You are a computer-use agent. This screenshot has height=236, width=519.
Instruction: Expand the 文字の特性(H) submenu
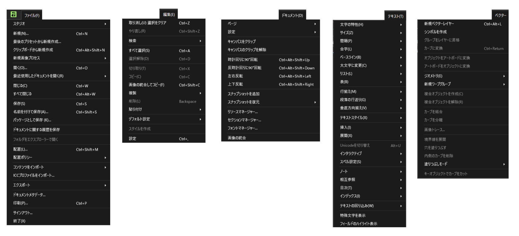370,25
